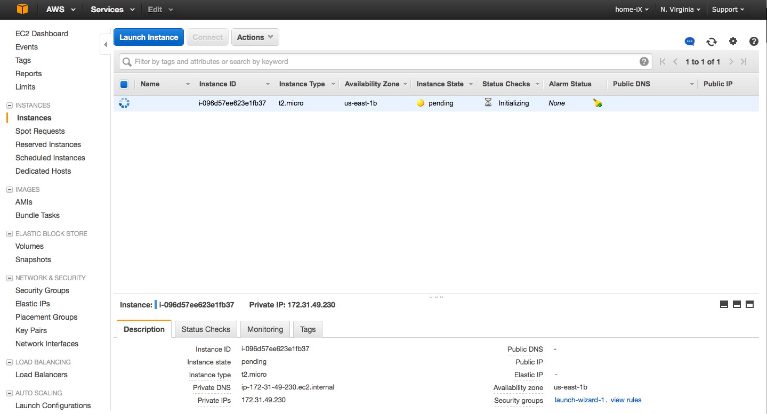This screenshot has height=414, width=767.
Task: Collapse the AUTO SCALING section
Action: 9,393
